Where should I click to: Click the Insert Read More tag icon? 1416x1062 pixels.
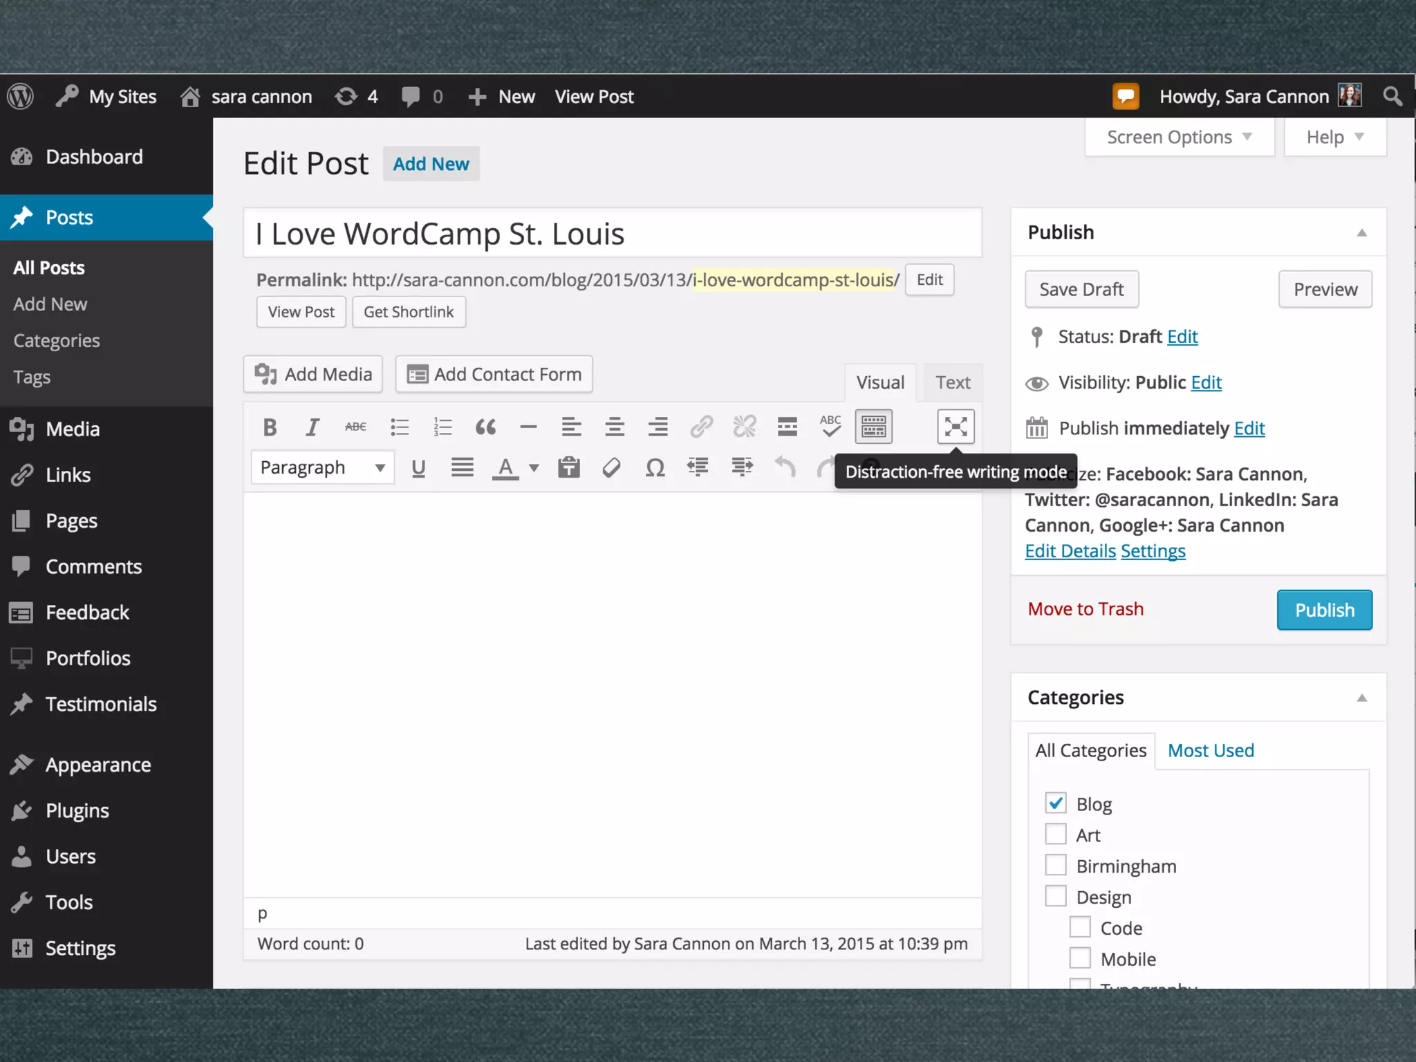click(787, 427)
